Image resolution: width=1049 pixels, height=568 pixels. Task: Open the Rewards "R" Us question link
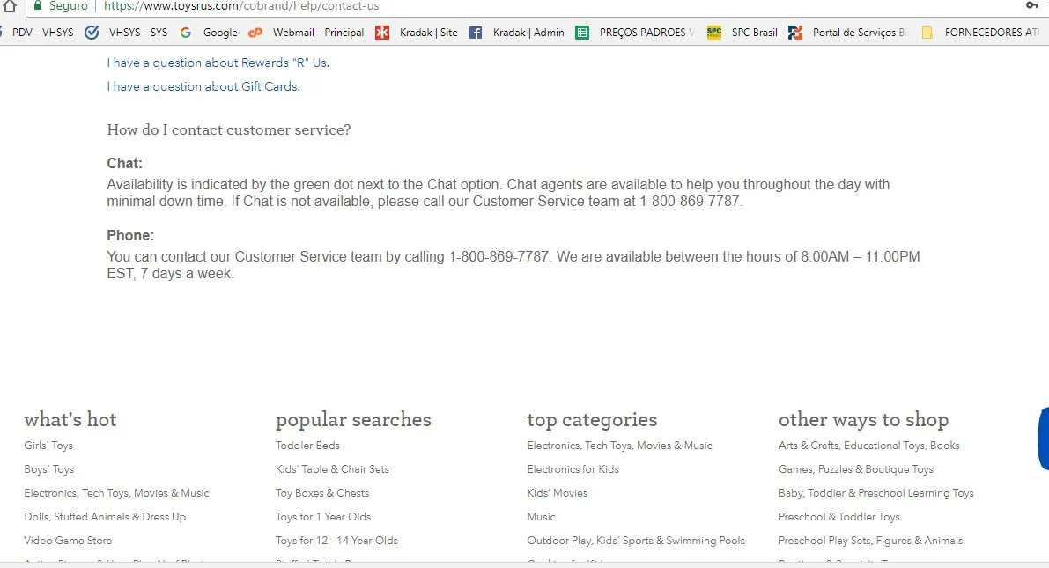pyautogui.click(x=218, y=63)
